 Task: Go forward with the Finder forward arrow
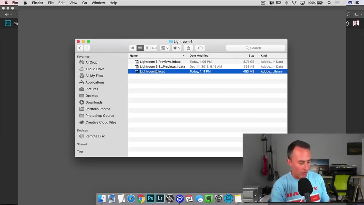click(87, 48)
